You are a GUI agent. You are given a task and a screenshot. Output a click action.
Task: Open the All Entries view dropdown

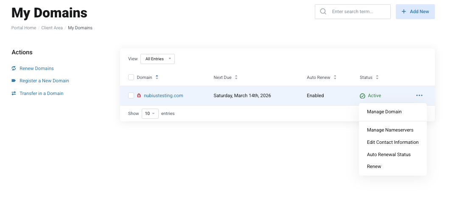[157, 59]
